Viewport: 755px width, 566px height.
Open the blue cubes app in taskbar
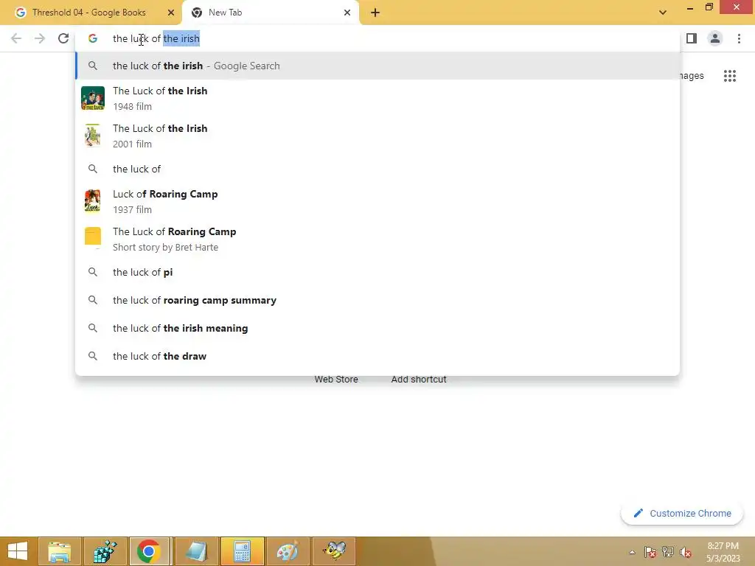click(x=105, y=551)
